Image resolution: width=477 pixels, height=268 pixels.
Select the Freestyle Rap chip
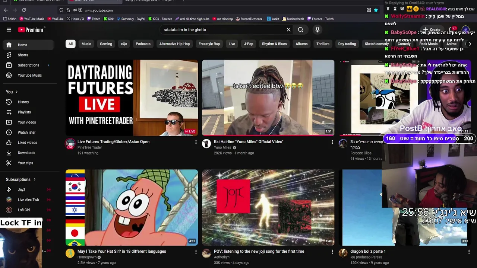(x=209, y=44)
